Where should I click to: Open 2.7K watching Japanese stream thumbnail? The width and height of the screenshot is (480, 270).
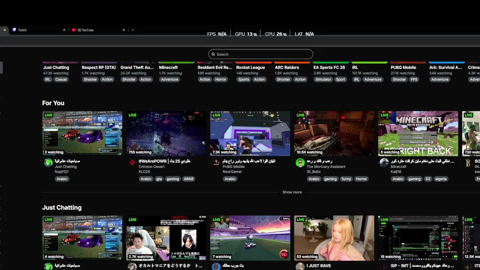[166, 238]
